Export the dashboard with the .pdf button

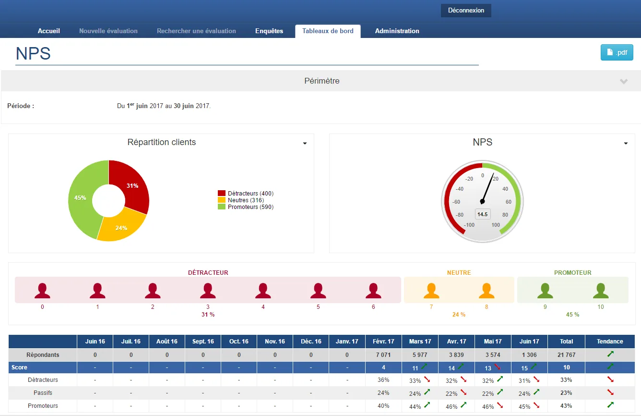point(617,52)
